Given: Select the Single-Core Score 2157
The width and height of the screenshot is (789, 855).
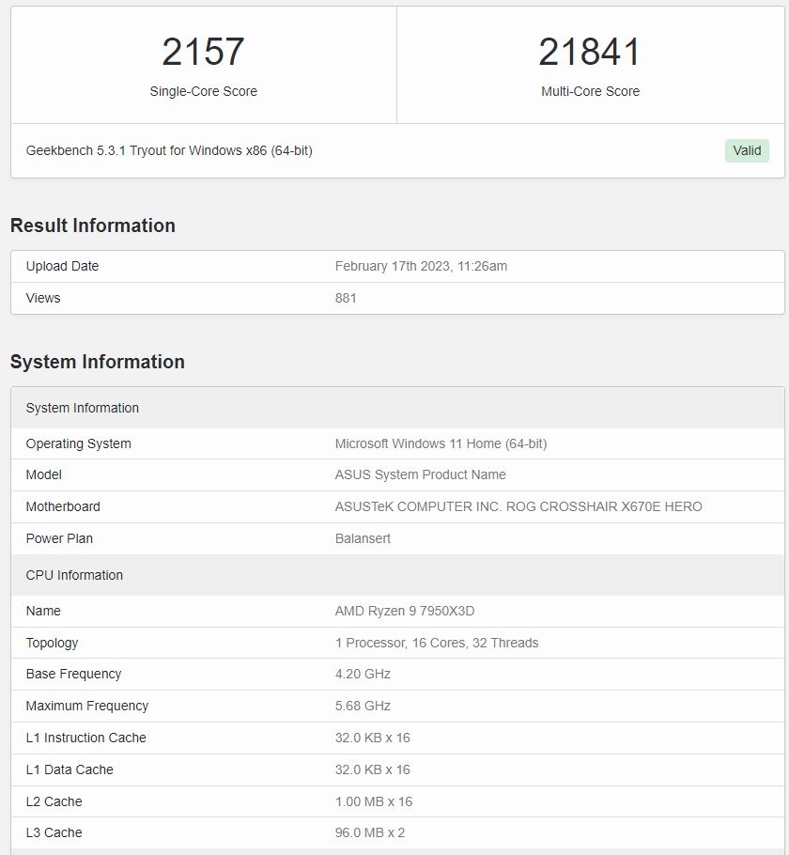Looking at the screenshot, I should (203, 53).
